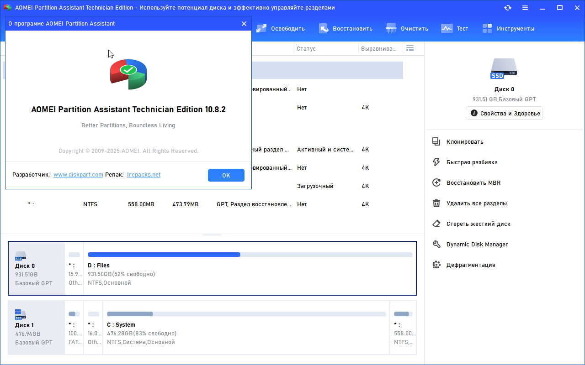Select the 558.00MB recovery partition on Диск 1

pos(403,327)
